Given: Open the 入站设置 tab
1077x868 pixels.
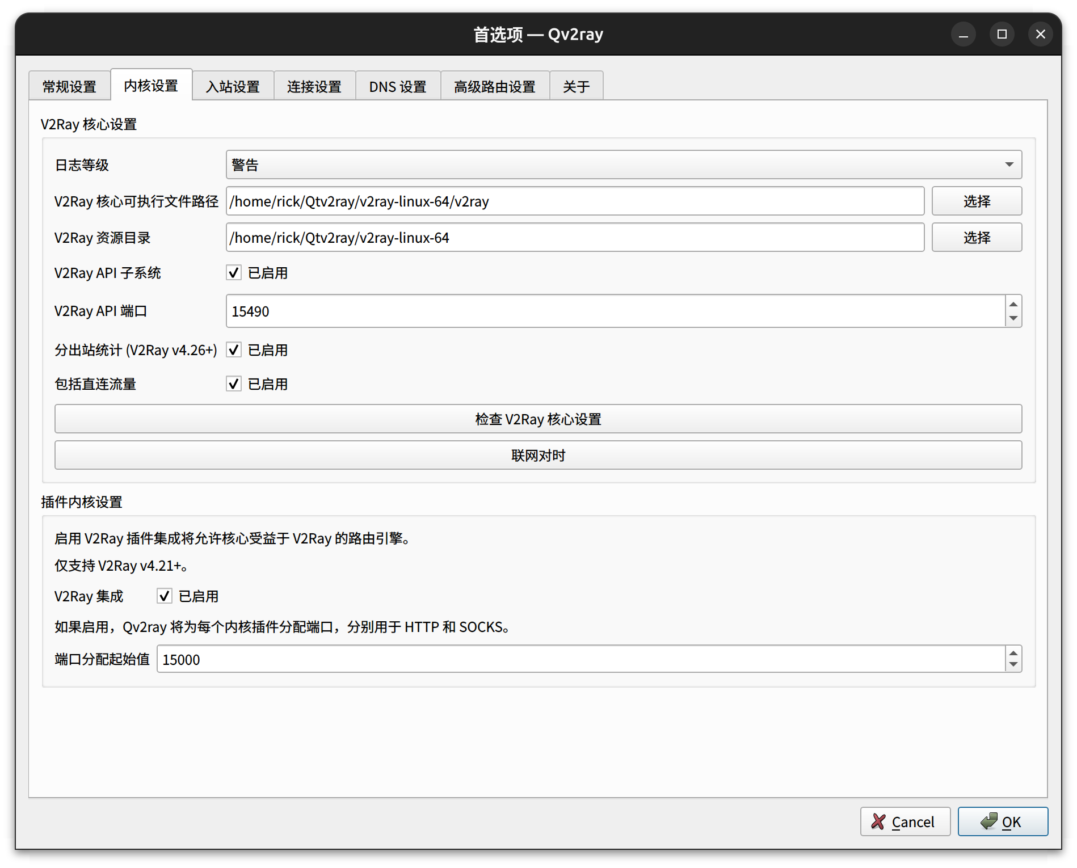Looking at the screenshot, I should [x=233, y=86].
